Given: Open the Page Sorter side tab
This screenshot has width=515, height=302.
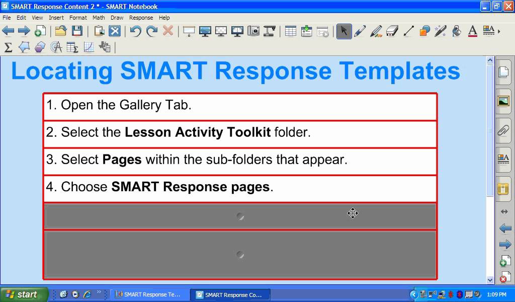Looking at the screenshot, I should 503,71.
